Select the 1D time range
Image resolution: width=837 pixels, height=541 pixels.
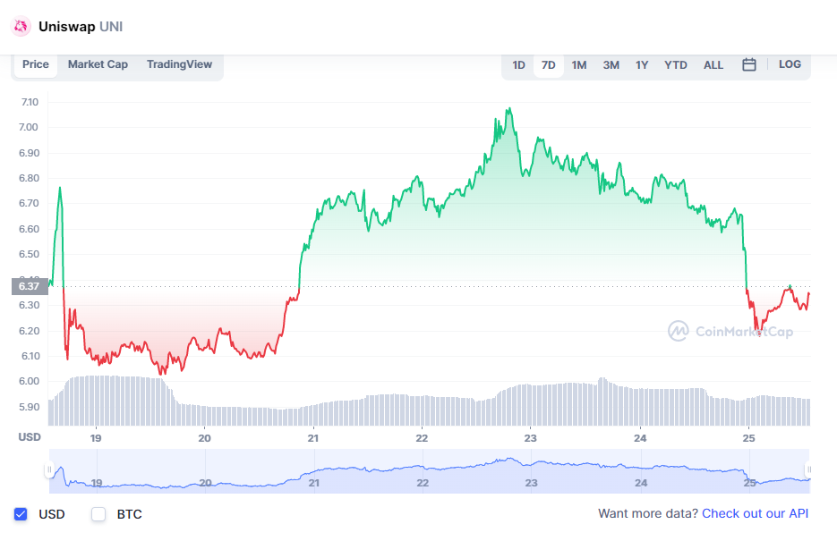[x=519, y=65]
